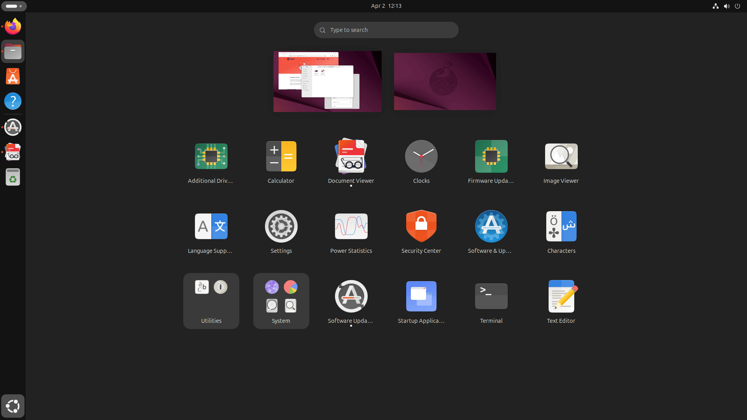Open the system power menu
Viewport: 747px width, 420px height.
point(738,6)
